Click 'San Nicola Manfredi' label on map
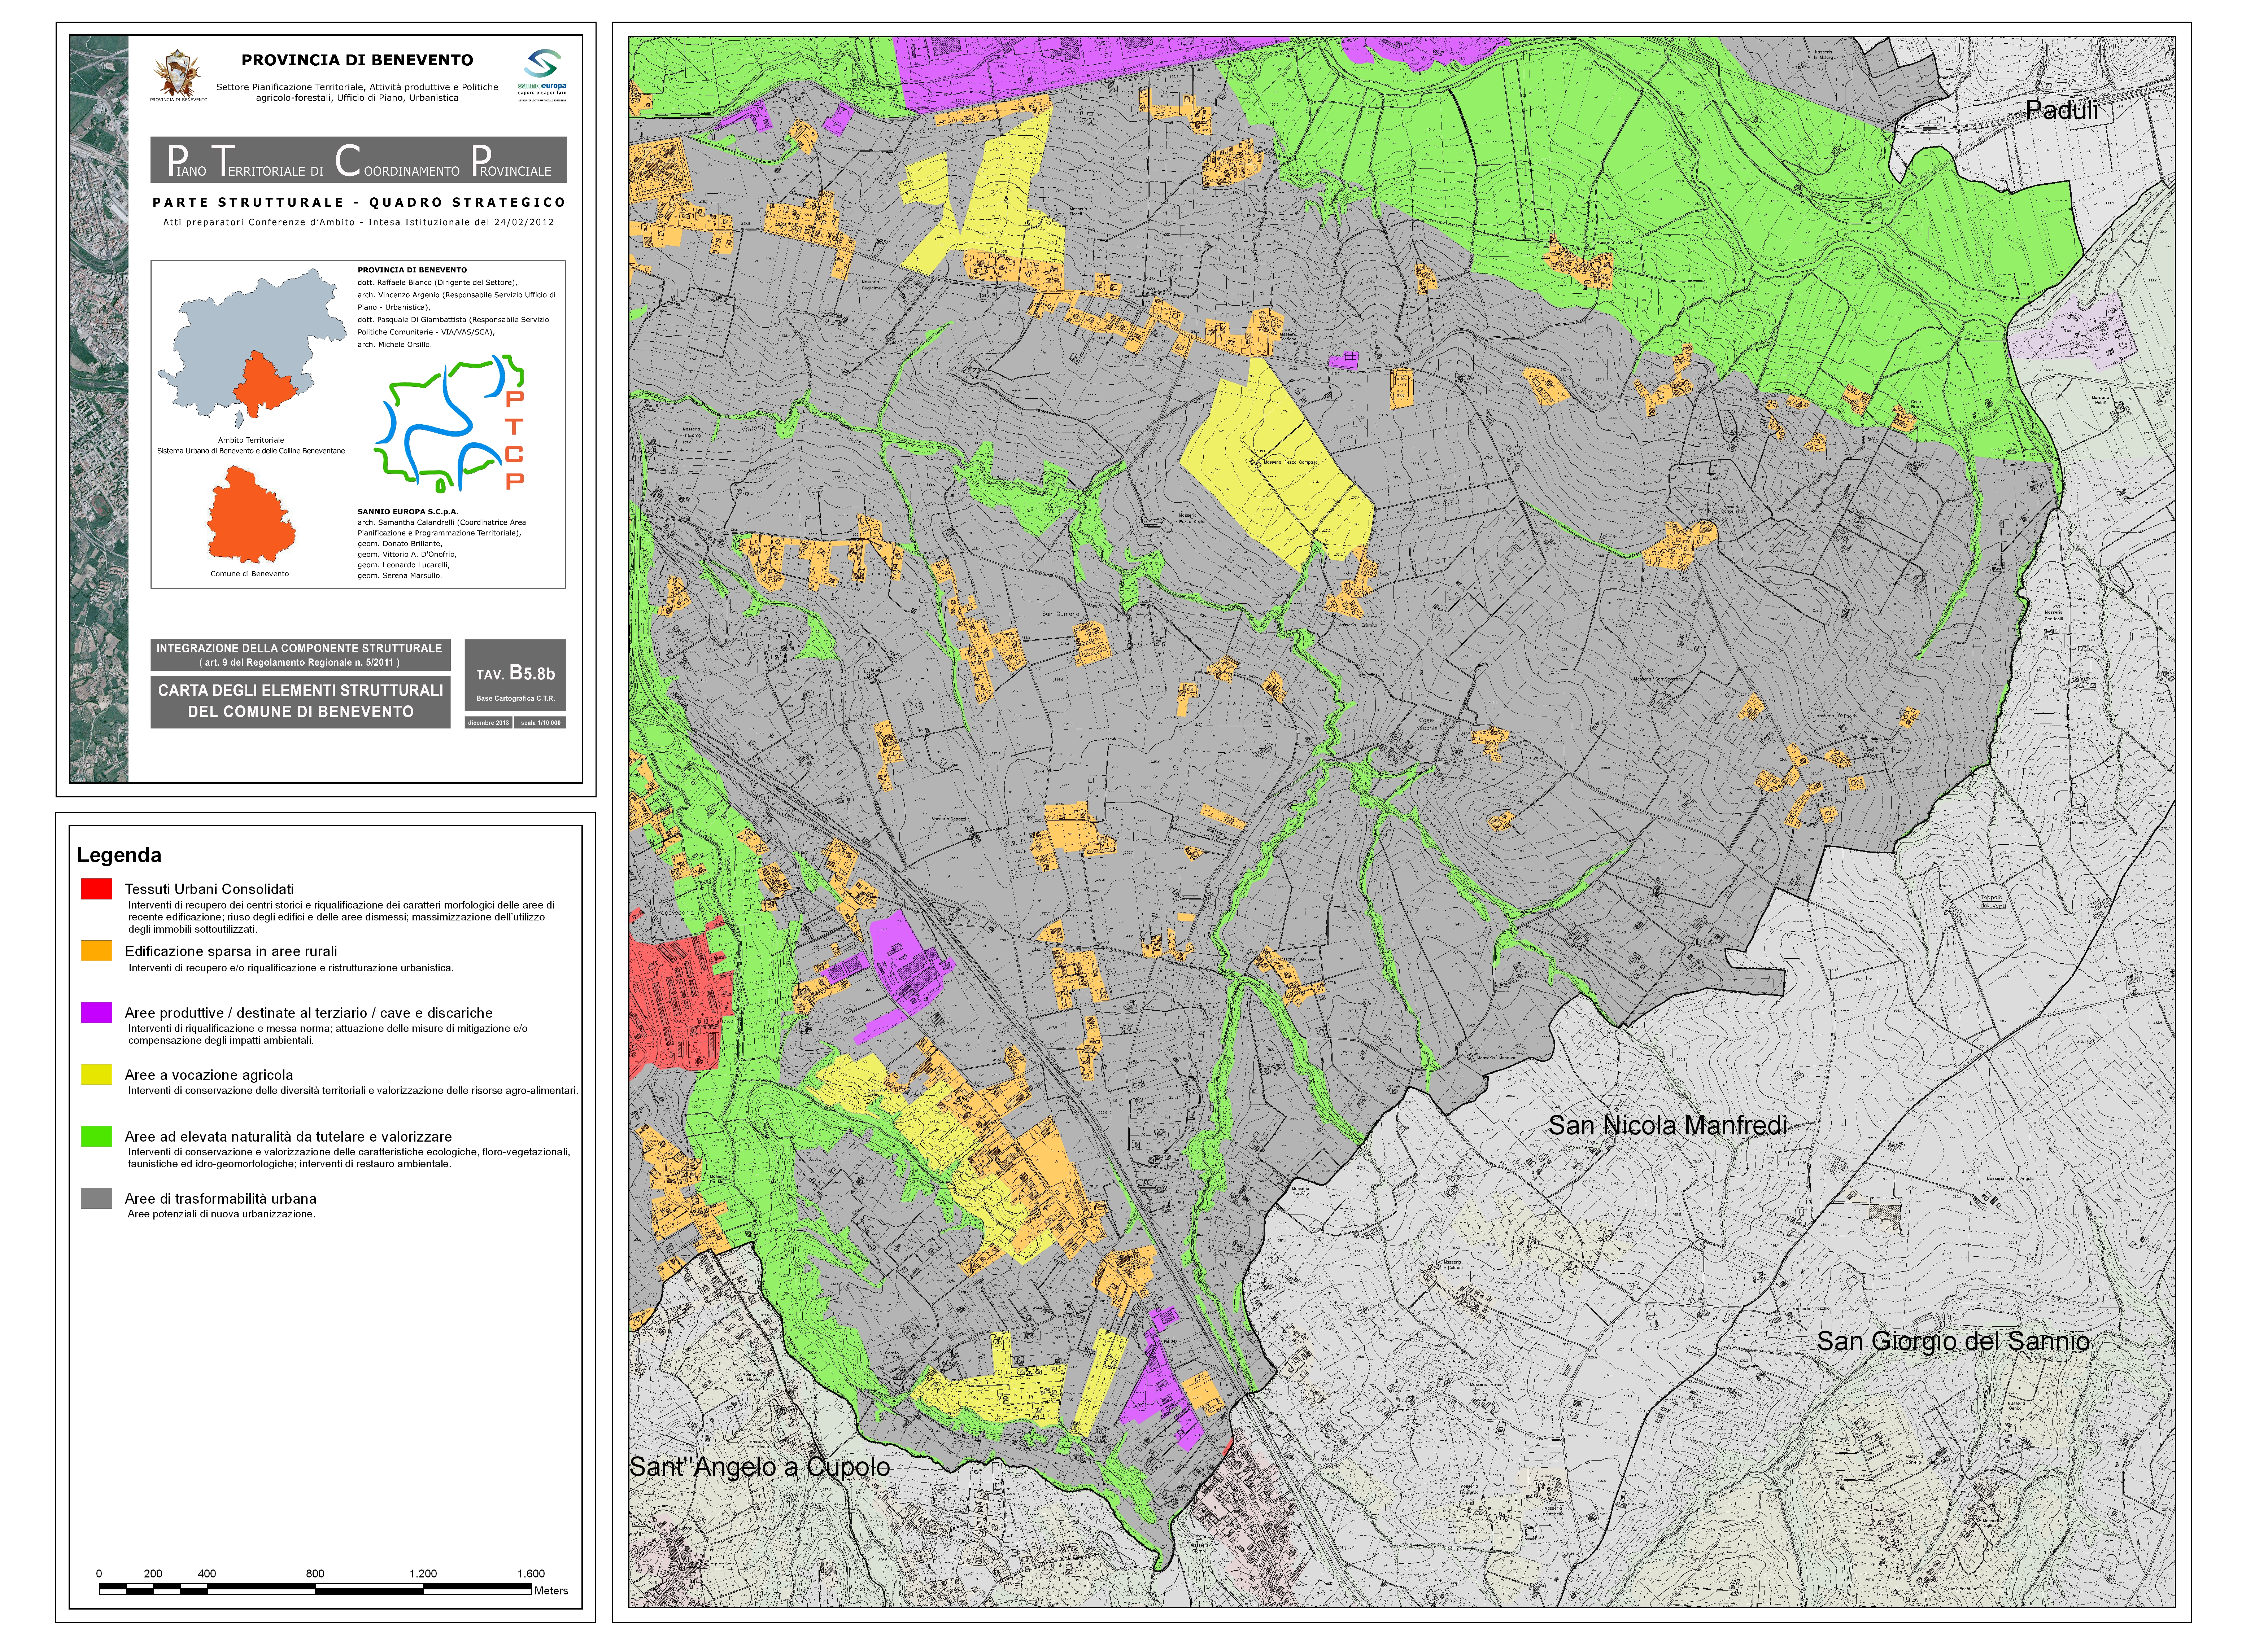Viewport: 2268px width, 1646px height. coord(1667,1125)
